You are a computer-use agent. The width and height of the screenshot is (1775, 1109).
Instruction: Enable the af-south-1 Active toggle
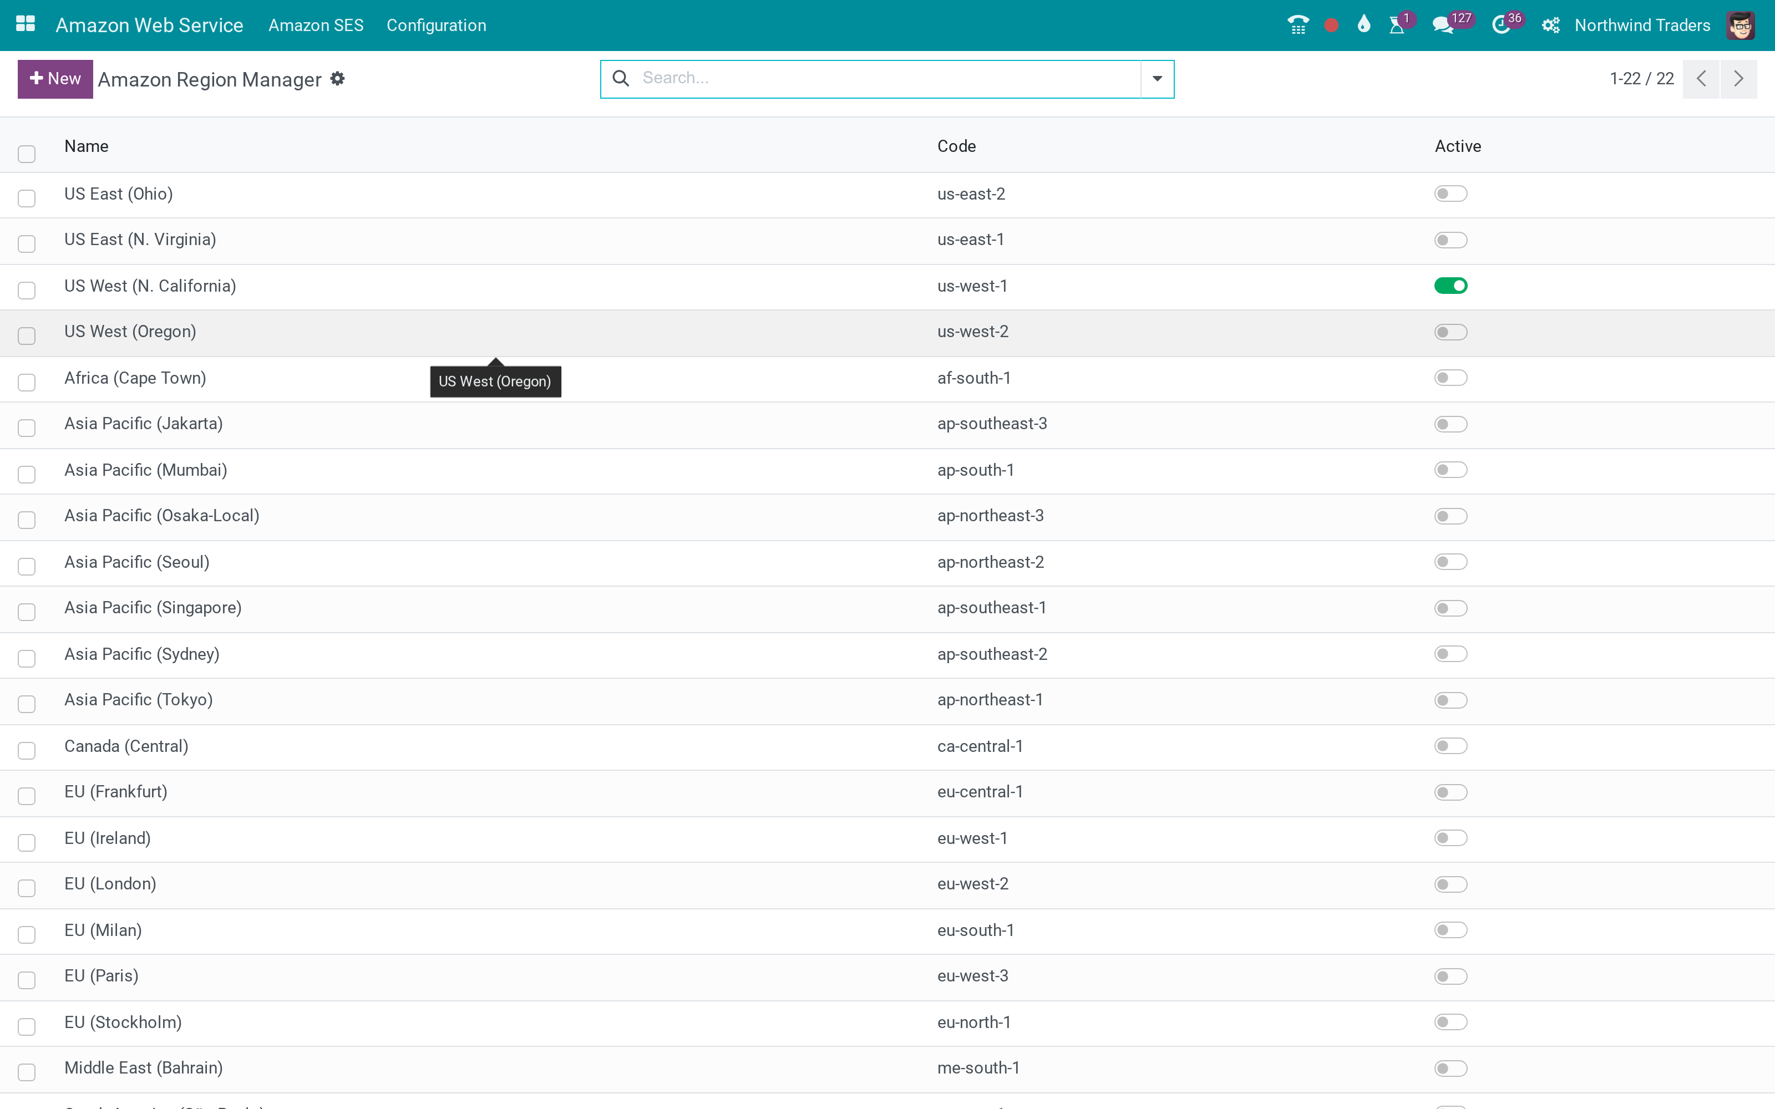(x=1450, y=378)
